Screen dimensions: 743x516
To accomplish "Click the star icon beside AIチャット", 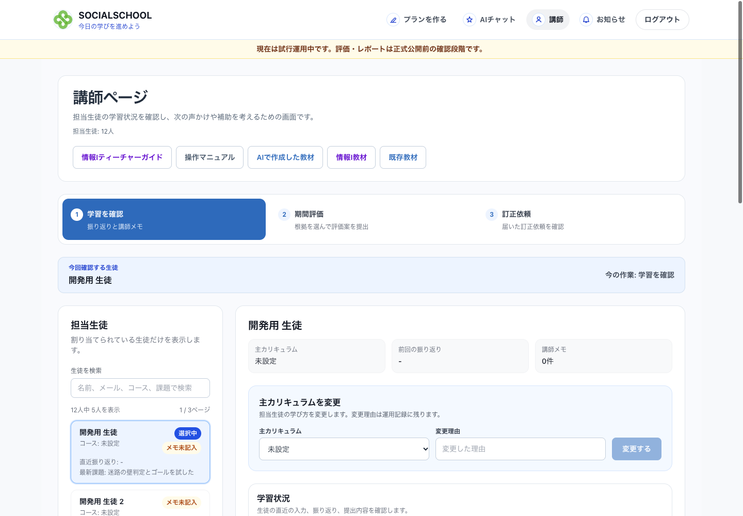I will click(470, 20).
